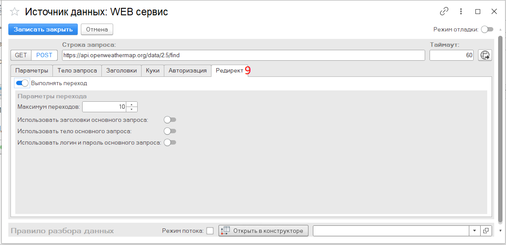Click the open-form icon beside the parsing rule field
The width and height of the screenshot is (506, 245).
pos(486,231)
